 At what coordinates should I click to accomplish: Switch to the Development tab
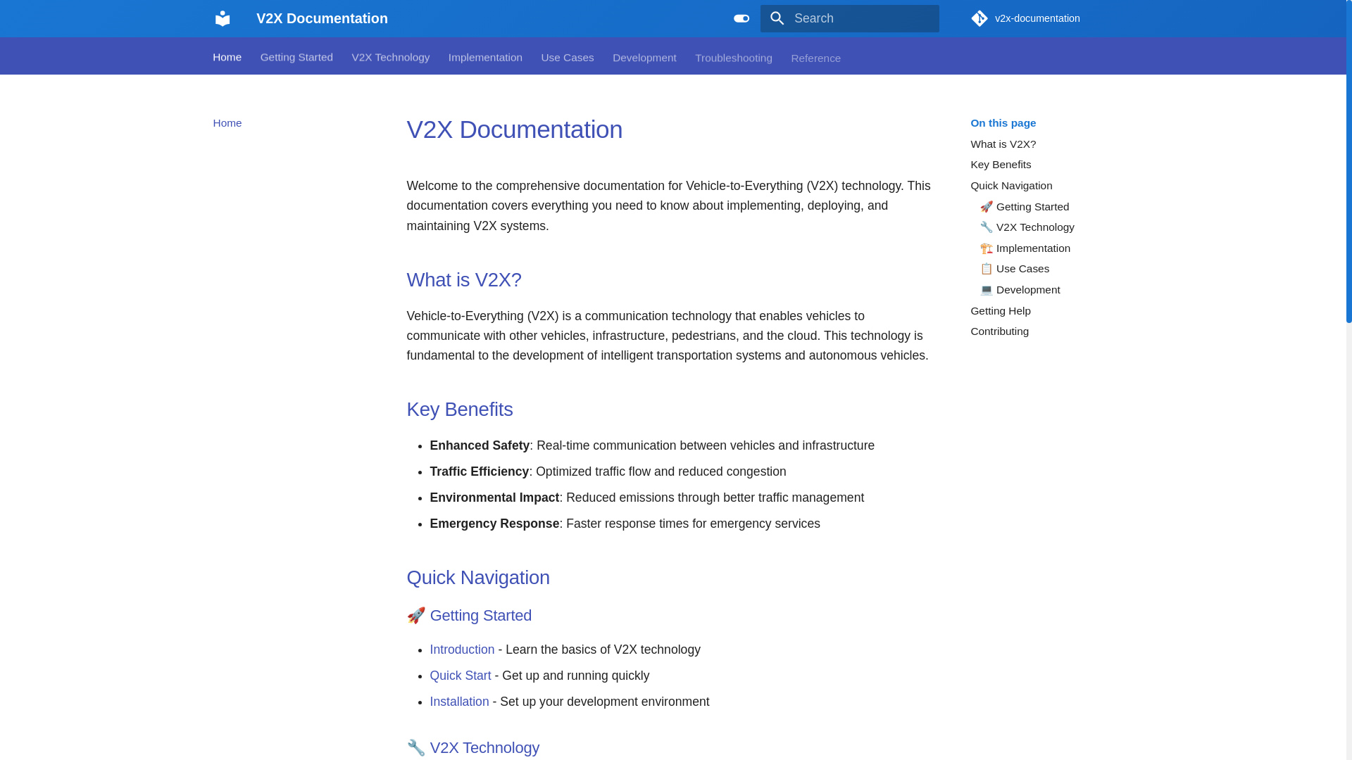644,58
